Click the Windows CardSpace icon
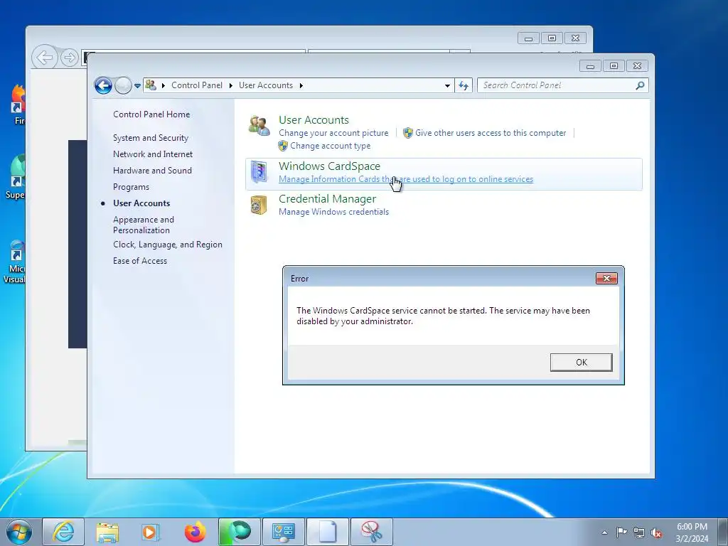728x546 pixels. coord(259,172)
